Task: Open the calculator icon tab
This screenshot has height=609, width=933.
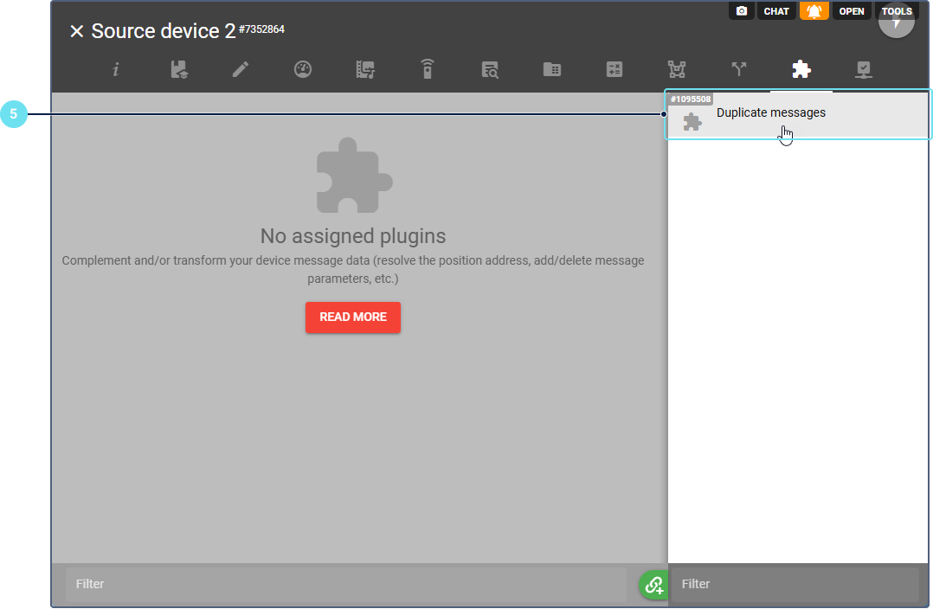Action: point(614,70)
